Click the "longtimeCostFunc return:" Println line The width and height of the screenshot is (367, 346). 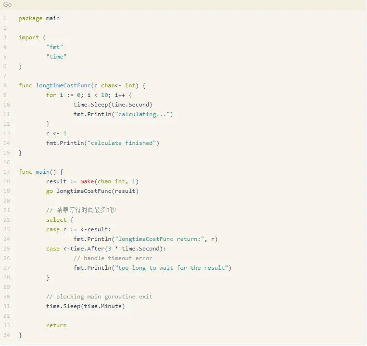pyautogui.click(x=146, y=239)
